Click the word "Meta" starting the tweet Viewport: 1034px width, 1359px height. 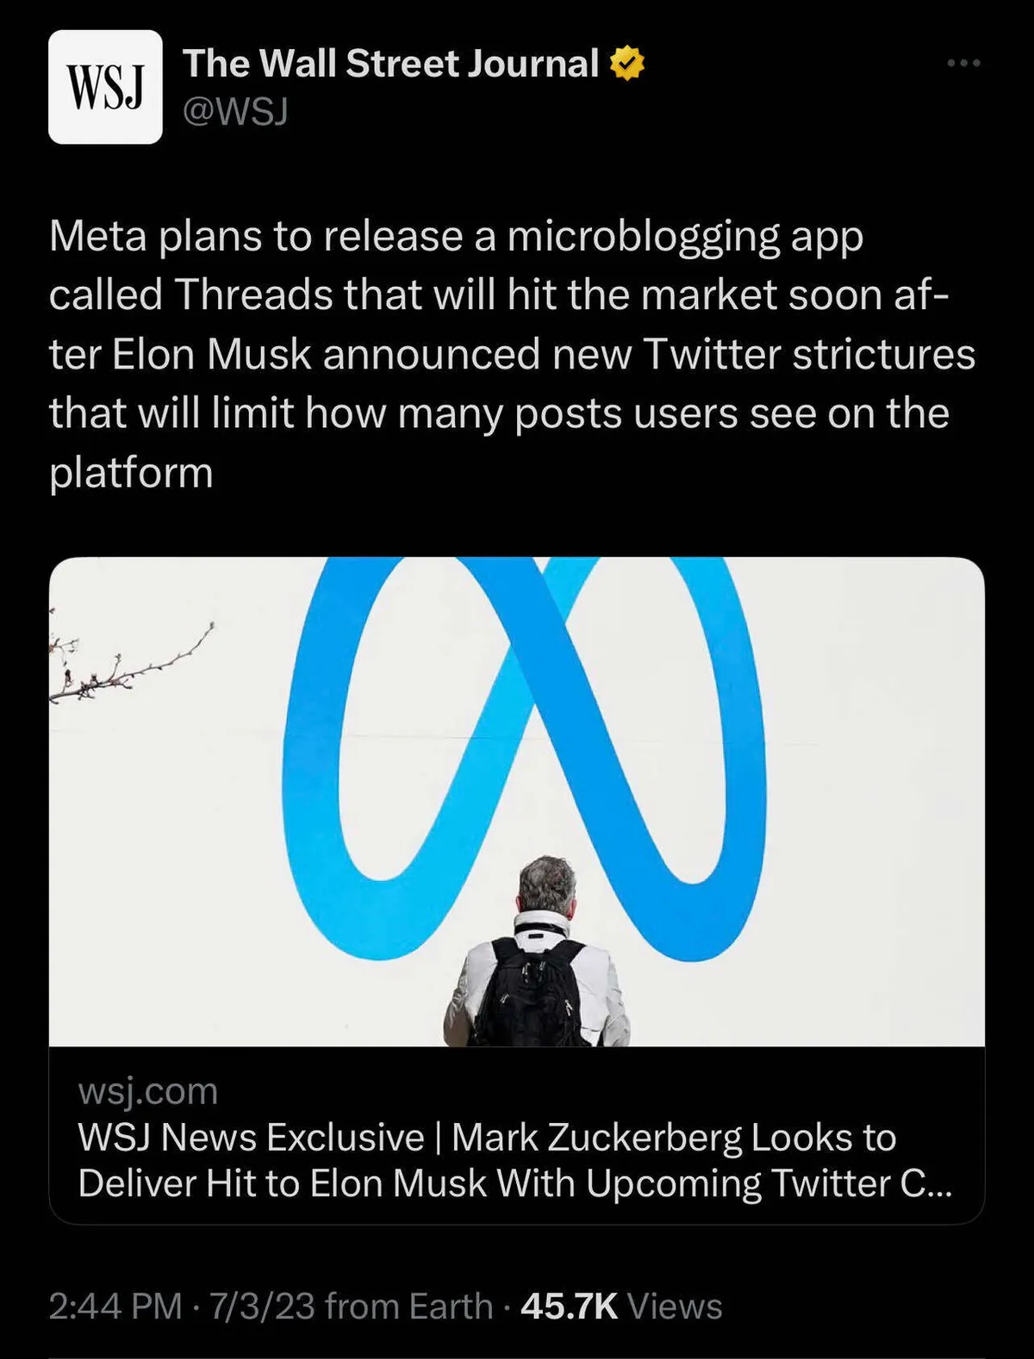coord(97,236)
